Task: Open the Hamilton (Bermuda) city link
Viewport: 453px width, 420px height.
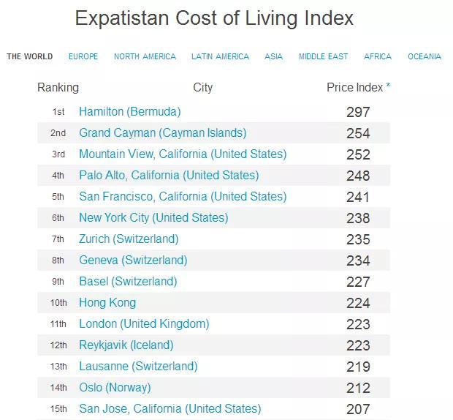Action: (130, 111)
